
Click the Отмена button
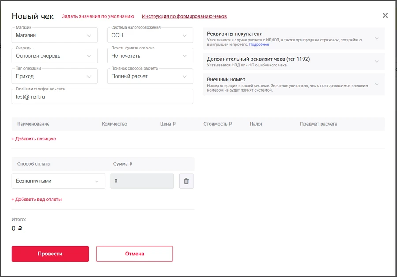click(135, 254)
